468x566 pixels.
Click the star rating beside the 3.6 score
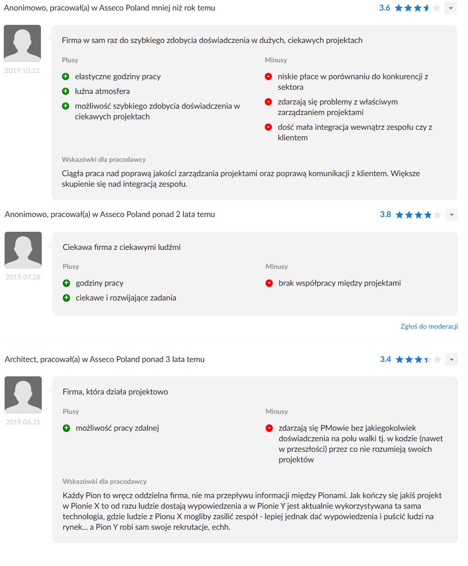point(417,8)
